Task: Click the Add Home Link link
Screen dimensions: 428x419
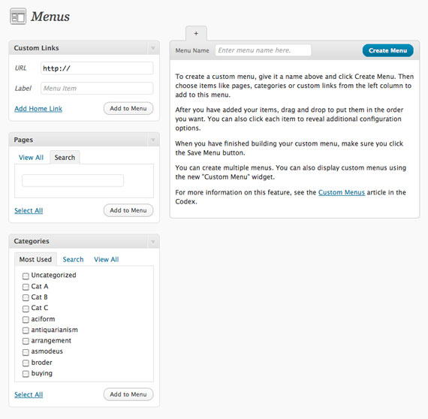Action: 38,109
